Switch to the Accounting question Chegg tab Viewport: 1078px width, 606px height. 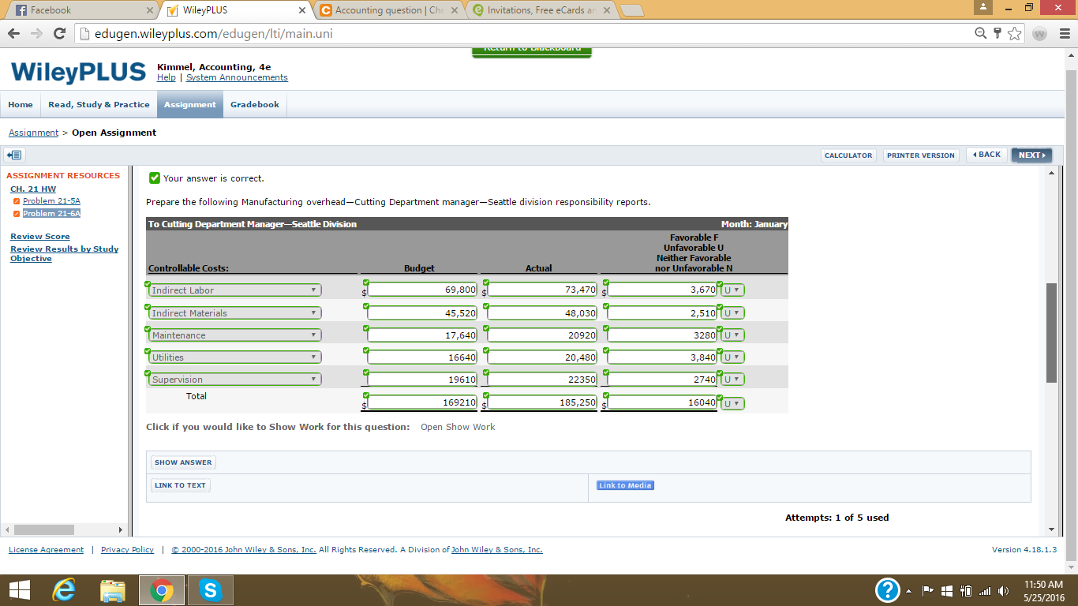[x=389, y=11]
